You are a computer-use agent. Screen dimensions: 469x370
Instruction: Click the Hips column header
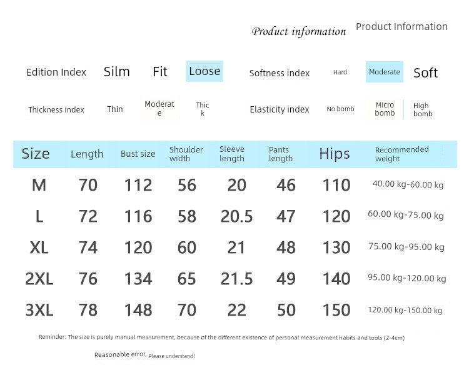(x=335, y=154)
